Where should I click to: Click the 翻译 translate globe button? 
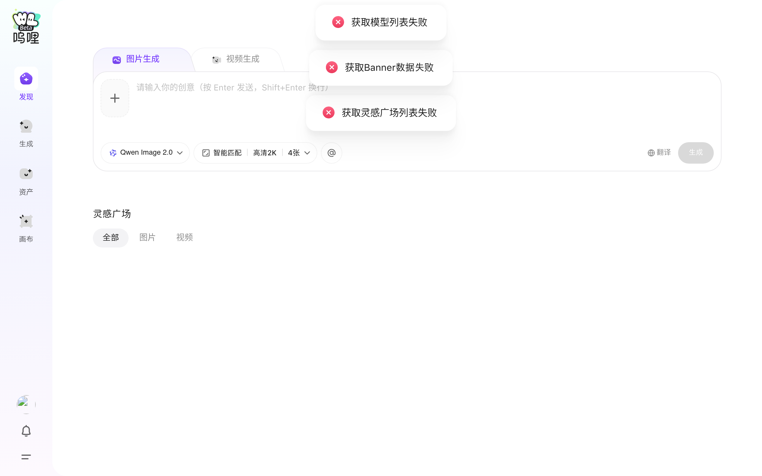click(659, 153)
